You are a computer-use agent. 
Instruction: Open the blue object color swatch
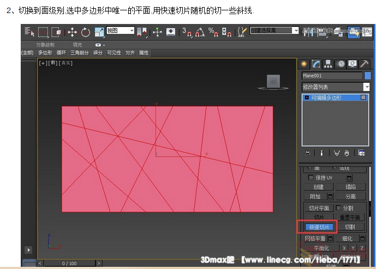pyautogui.click(x=367, y=76)
